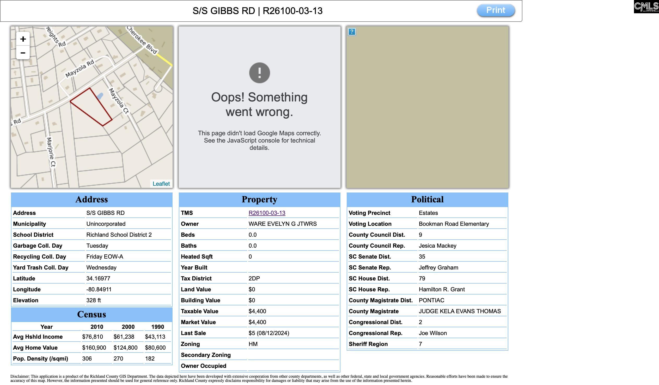The width and height of the screenshot is (659, 385).
Task: Click the blue question mark icon
Action: (352, 32)
